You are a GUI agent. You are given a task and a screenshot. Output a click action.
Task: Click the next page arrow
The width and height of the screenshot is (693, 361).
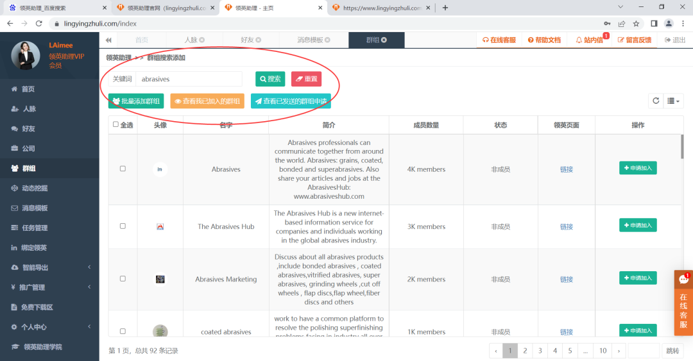(x=619, y=351)
